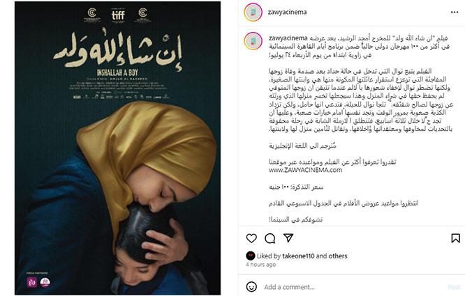Click the Post comment button
Image resolution: width=465 pixels, height=296 pixels.
(454, 287)
